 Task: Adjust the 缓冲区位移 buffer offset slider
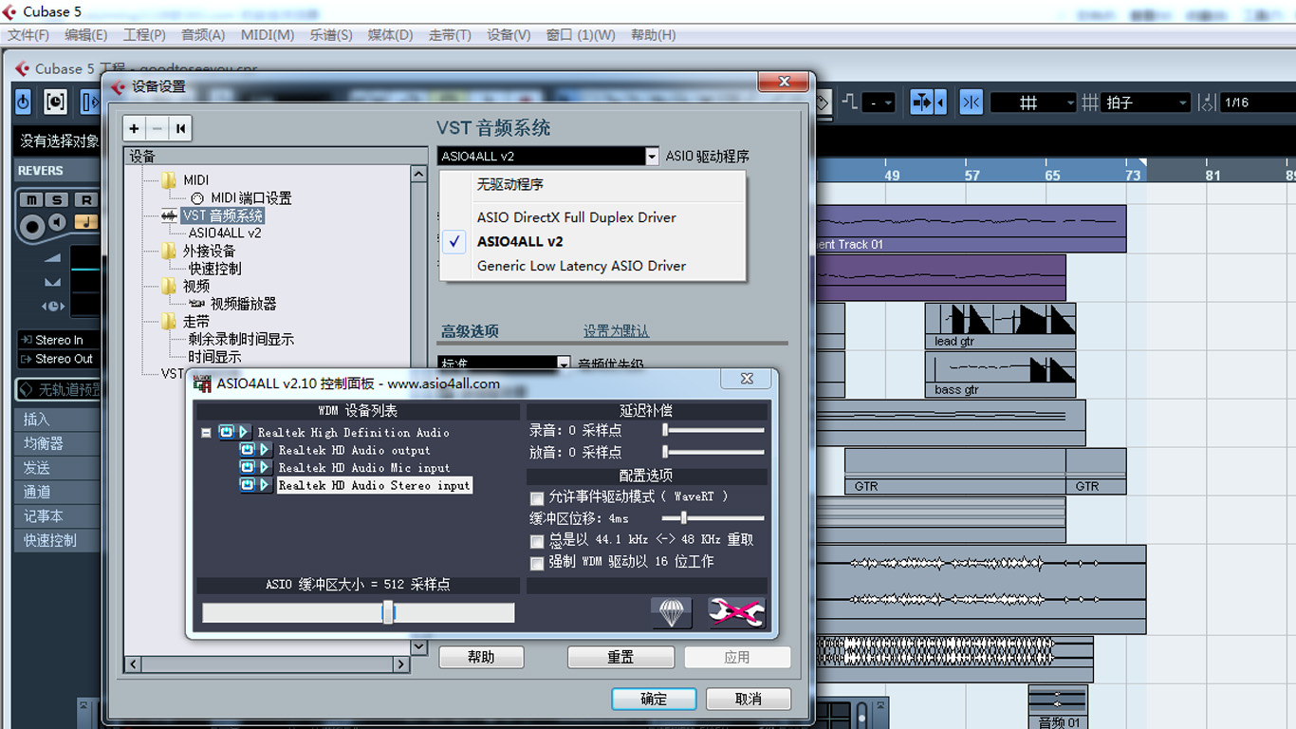(x=683, y=518)
